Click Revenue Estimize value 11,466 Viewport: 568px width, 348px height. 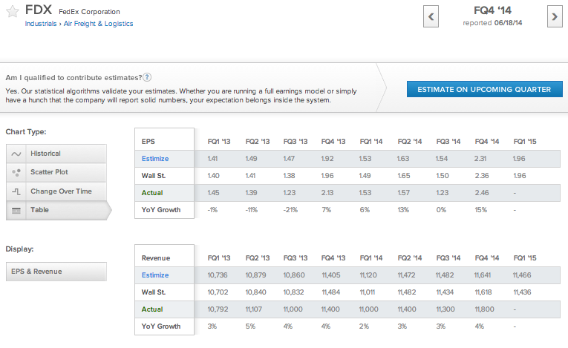(x=522, y=275)
